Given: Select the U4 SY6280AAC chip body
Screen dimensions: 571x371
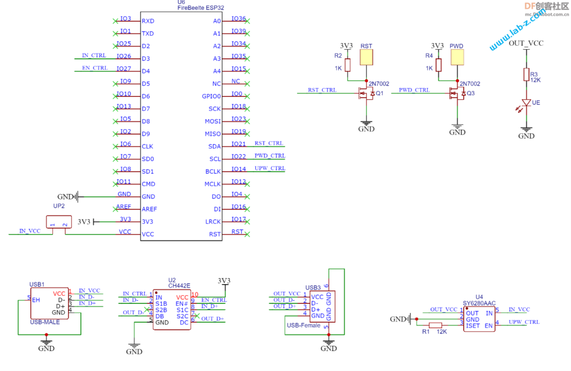Looking at the screenshot, I should click(x=479, y=319).
